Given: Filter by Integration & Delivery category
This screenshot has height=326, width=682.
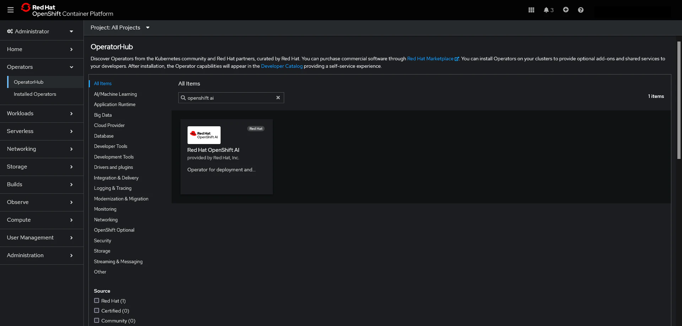Looking at the screenshot, I should [116, 178].
